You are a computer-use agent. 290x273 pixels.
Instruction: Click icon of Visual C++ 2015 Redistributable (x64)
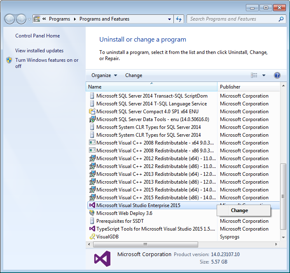pos(92,189)
